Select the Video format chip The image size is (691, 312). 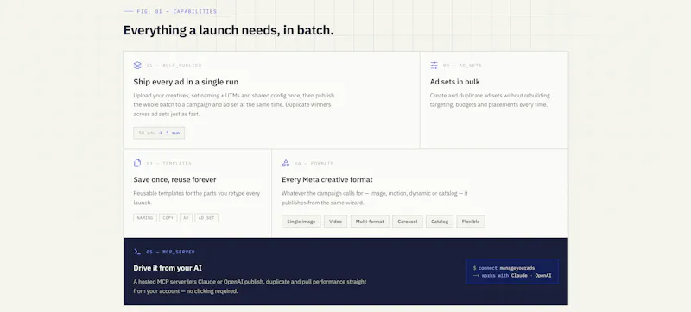click(335, 221)
